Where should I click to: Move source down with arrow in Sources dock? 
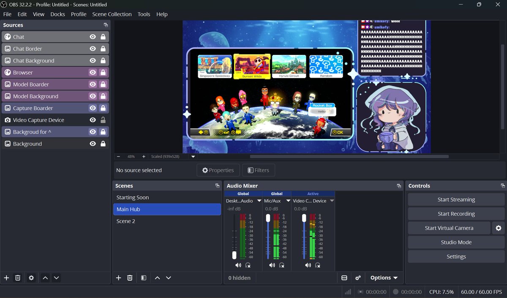pyautogui.click(x=56, y=278)
